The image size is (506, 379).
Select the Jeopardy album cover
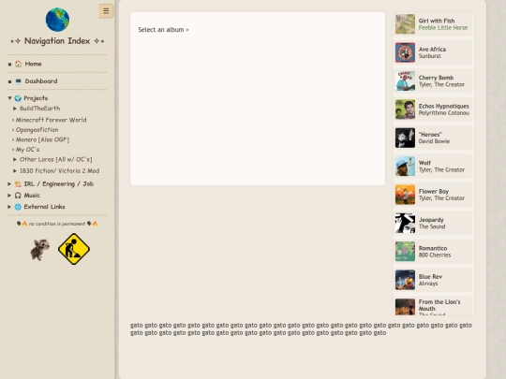tap(406, 223)
